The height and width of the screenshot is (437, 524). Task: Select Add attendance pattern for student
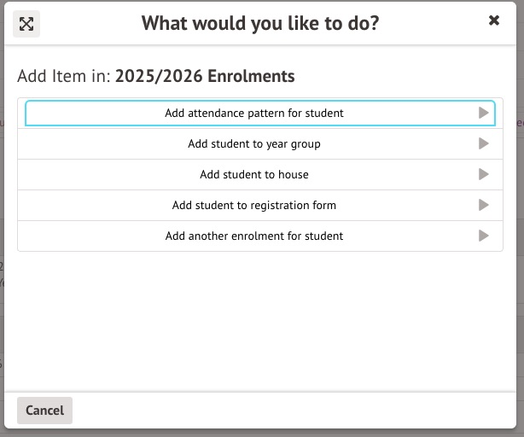pyautogui.click(x=254, y=113)
